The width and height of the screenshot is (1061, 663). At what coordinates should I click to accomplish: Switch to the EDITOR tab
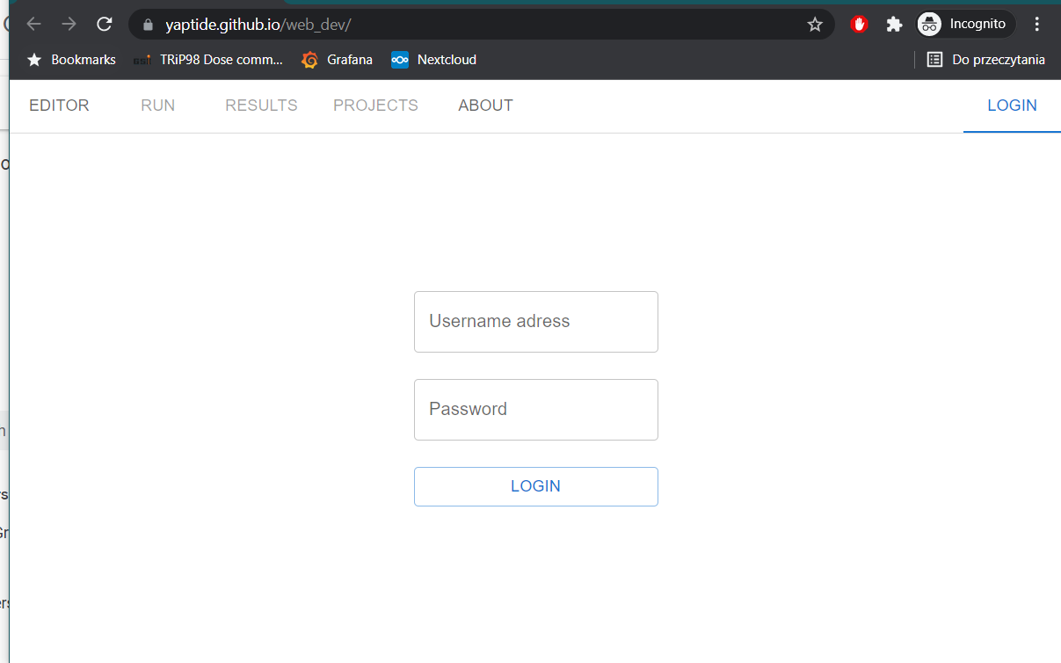(59, 106)
